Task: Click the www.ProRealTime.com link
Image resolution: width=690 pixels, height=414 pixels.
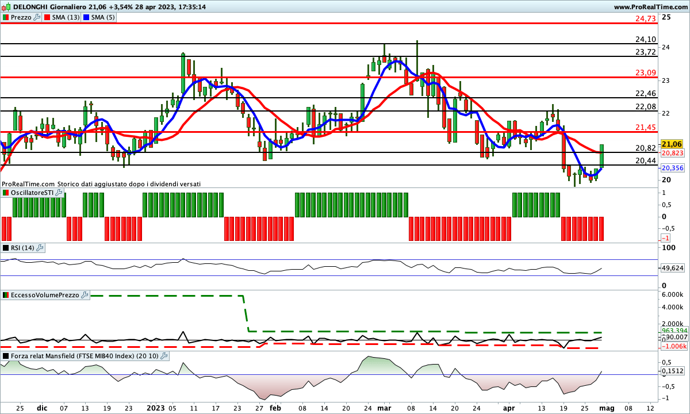Action: click(650, 6)
